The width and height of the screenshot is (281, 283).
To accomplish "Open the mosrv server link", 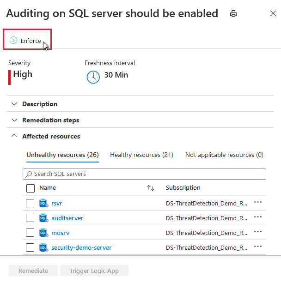I will (61, 233).
